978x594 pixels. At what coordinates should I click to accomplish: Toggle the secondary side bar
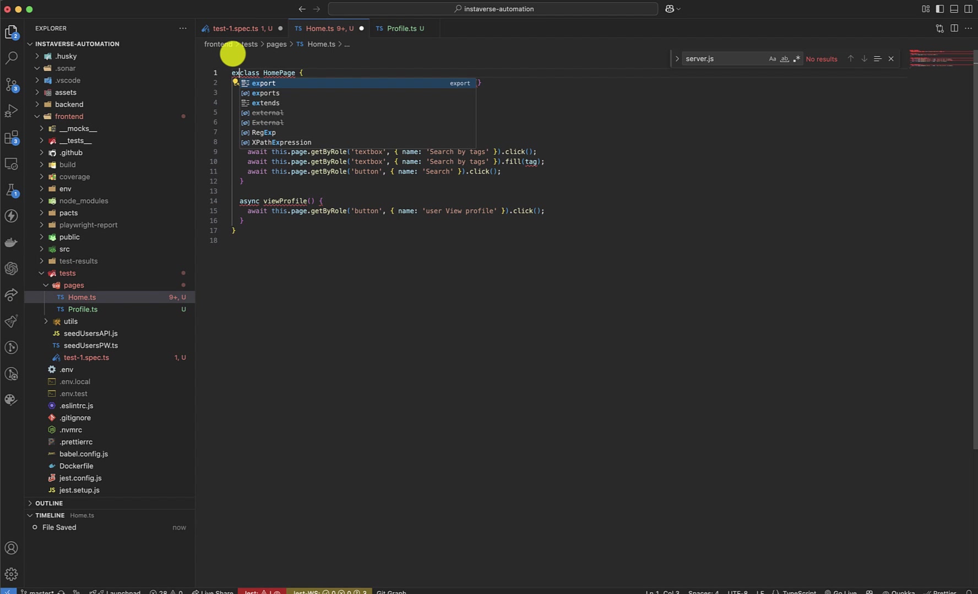968,9
